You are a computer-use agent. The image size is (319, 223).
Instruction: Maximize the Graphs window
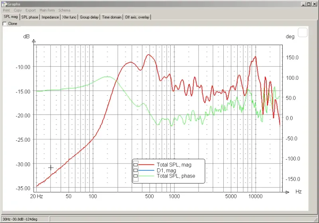309,4
